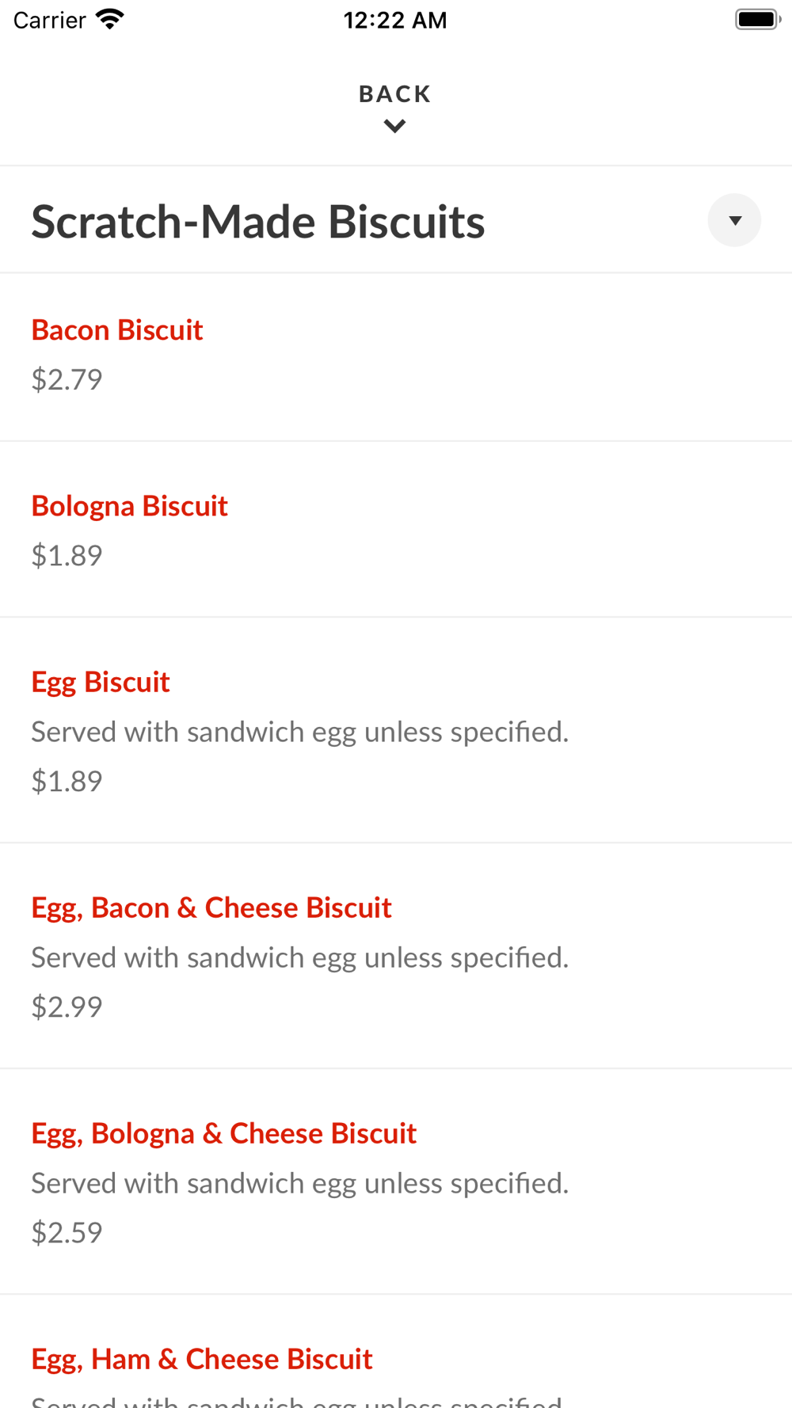Click the $2.99 price
The height and width of the screenshot is (1408, 792).
click(67, 1007)
